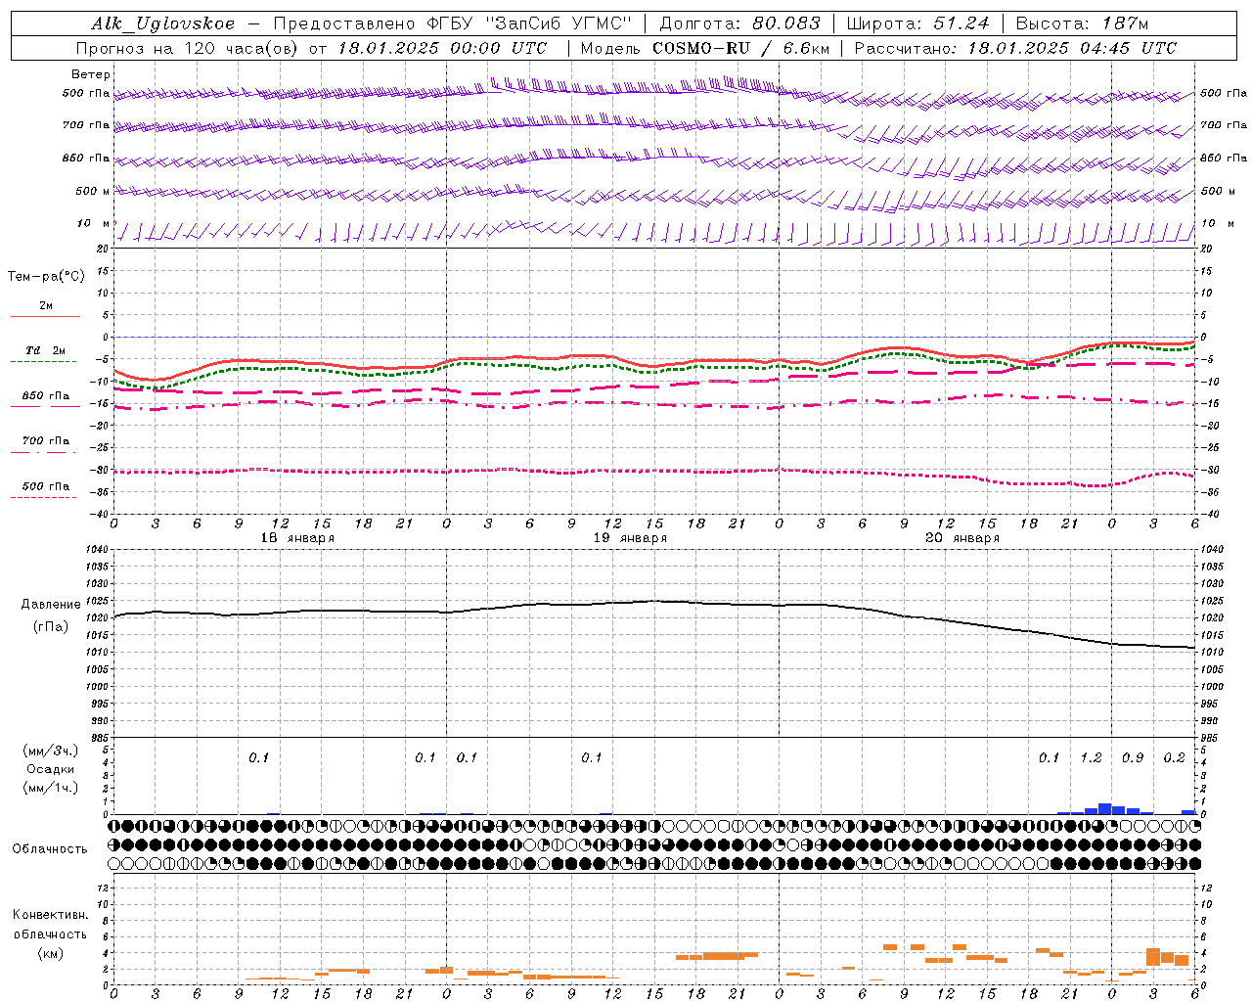Image resolution: width=1252 pixels, height=1002 pixels.
Task: Click the dashed legend line under Td 2м
Action: [43, 362]
